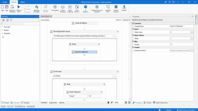Collapse the Paste Clipboard activity
The height and width of the screenshot is (111, 198).
(101, 92)
